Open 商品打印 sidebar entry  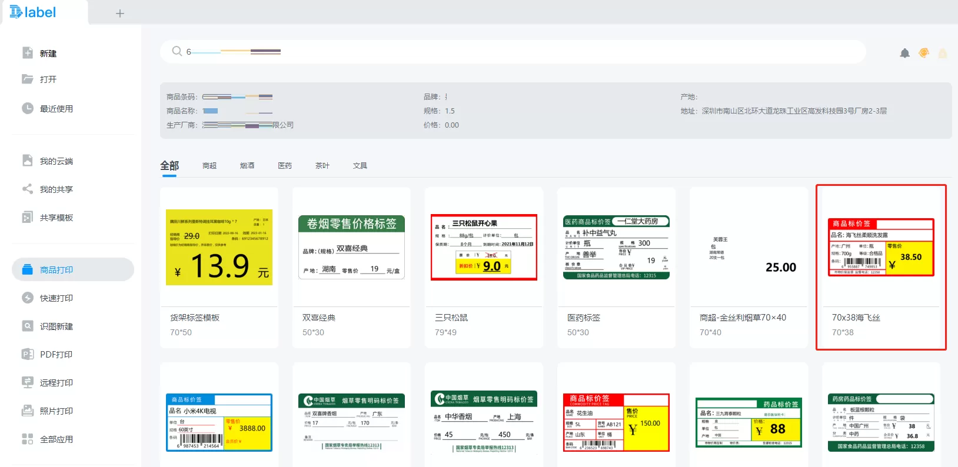pyautogui.click(x=73, y=269)
